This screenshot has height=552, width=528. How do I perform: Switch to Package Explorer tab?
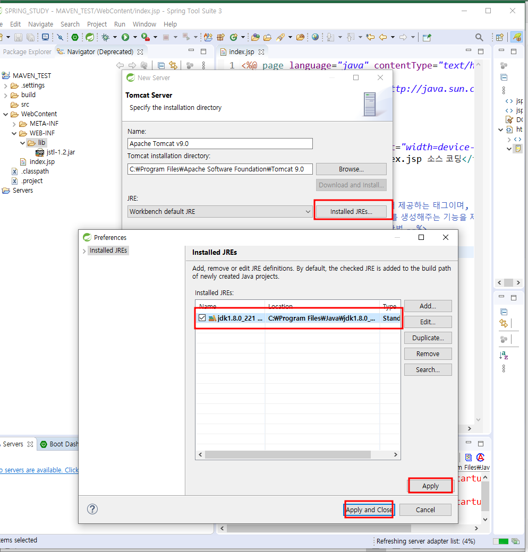[x=27, y=52]
